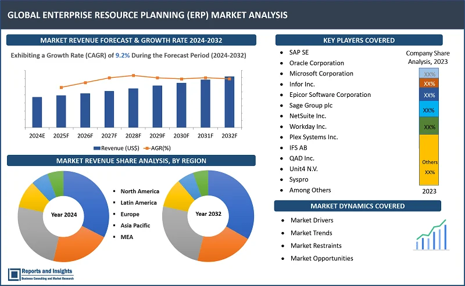Click Market Trends item
The width and height of the screenshot is (465, 286).
tap(311, 233)
